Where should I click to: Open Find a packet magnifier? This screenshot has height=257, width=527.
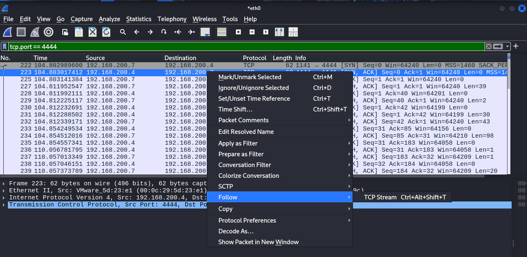tap(123, 32)
